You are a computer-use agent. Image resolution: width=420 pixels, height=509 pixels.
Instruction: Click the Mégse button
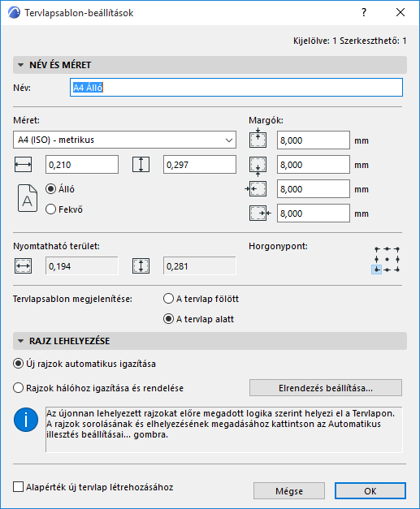289,491
